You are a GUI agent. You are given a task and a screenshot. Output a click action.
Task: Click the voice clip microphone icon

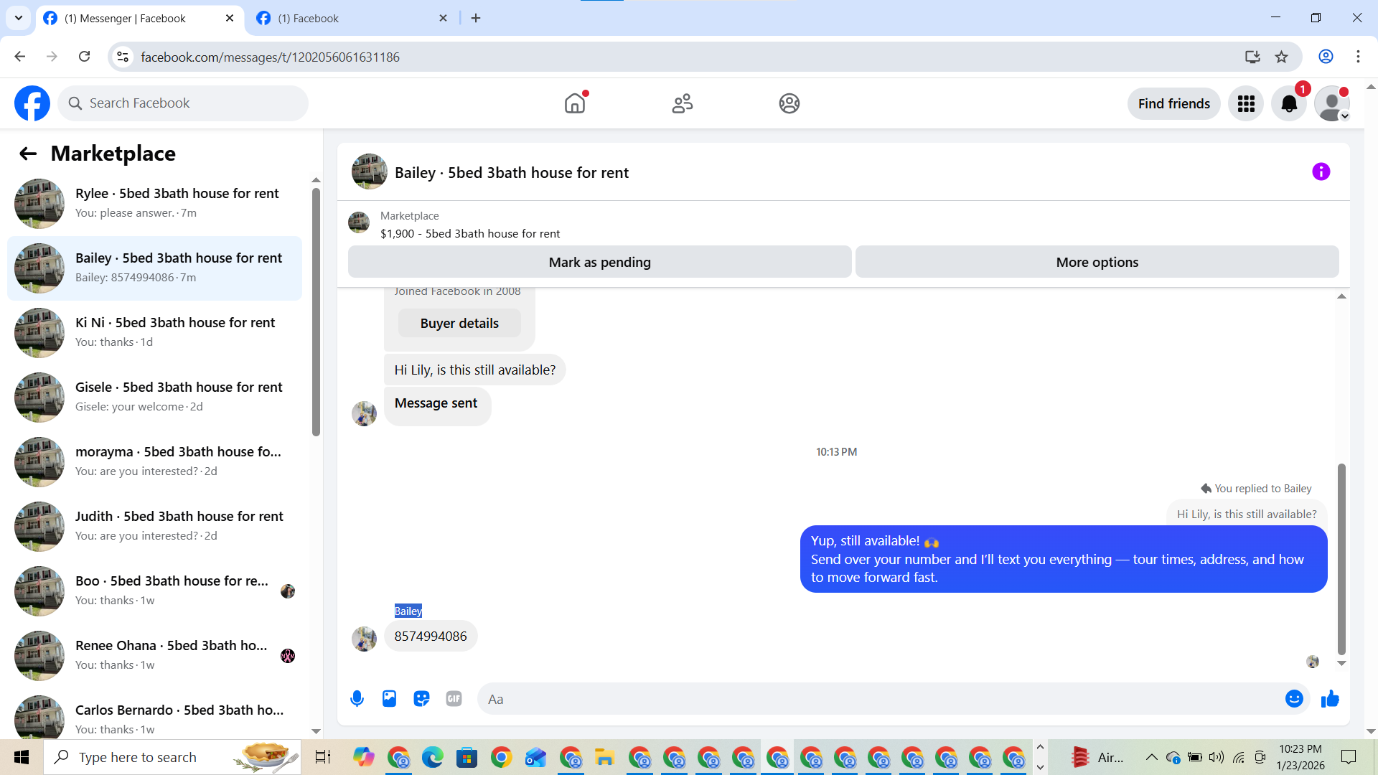pyautogui.click(x=357, y=698)
